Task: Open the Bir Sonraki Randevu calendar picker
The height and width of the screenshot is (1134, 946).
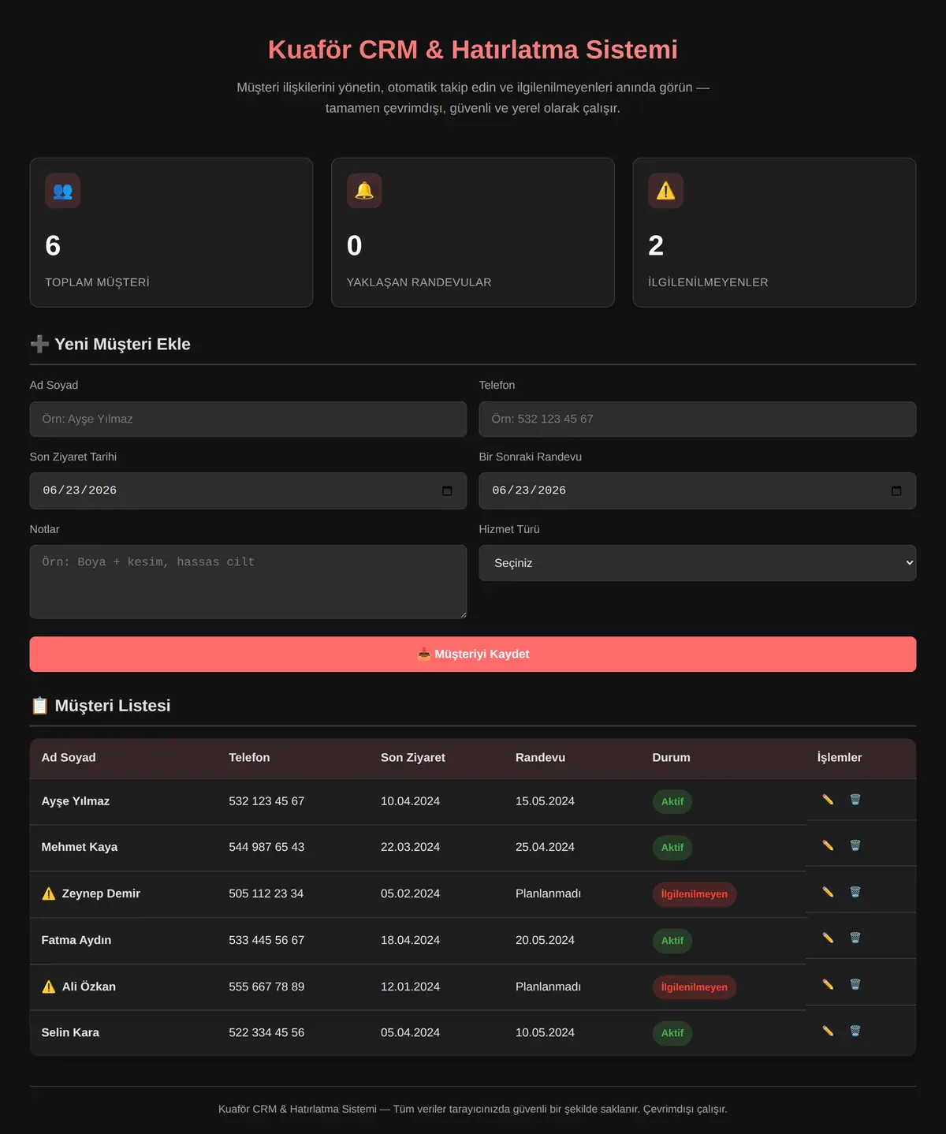Action: coord(896,491)
